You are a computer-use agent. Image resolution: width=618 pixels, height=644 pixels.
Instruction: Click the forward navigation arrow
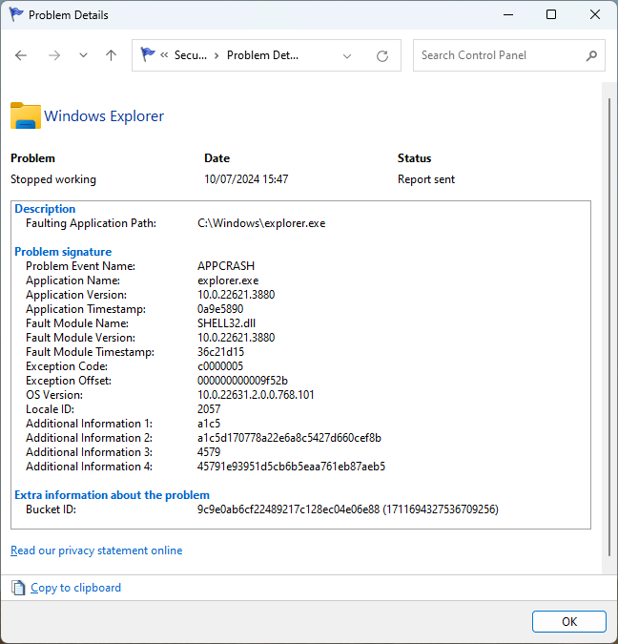click(54, 55)
